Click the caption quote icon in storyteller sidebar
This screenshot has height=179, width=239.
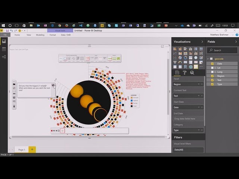(x=14, y=94)
